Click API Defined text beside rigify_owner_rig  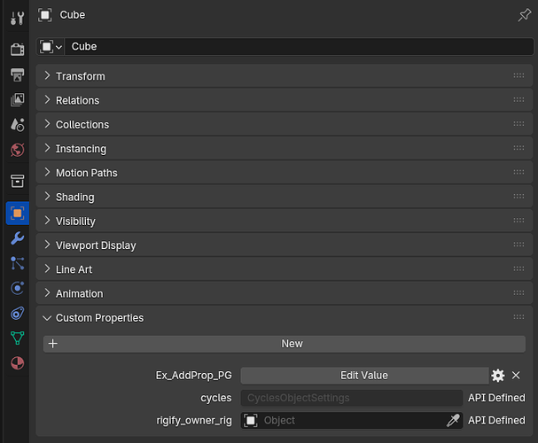click(496, 420)
